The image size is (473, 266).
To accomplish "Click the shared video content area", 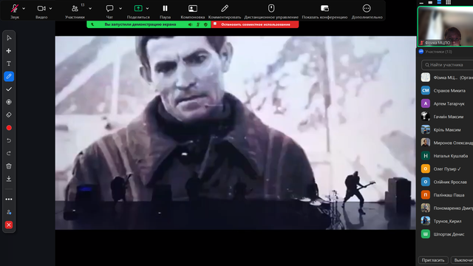I will pyautogui.click(x=235, y=133).
